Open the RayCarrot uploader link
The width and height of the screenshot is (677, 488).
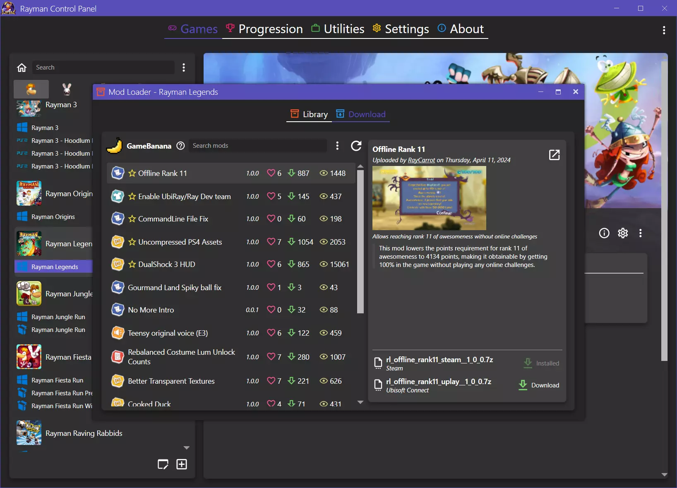coord(421,160)
